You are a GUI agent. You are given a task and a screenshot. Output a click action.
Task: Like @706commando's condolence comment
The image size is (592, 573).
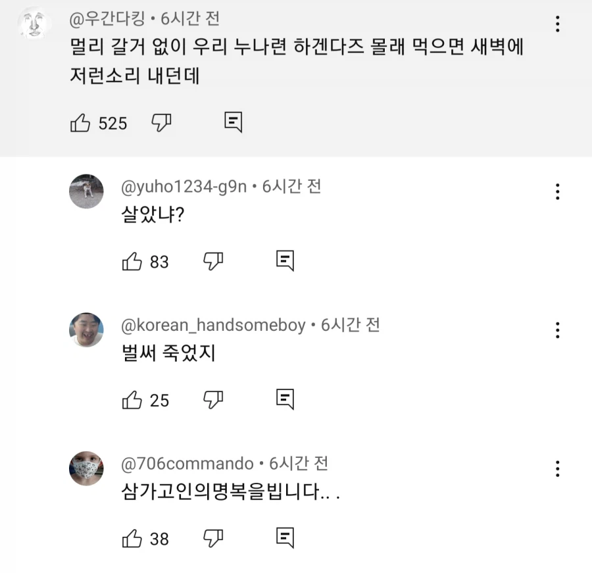pyautogui.click(x=133, y=538)
